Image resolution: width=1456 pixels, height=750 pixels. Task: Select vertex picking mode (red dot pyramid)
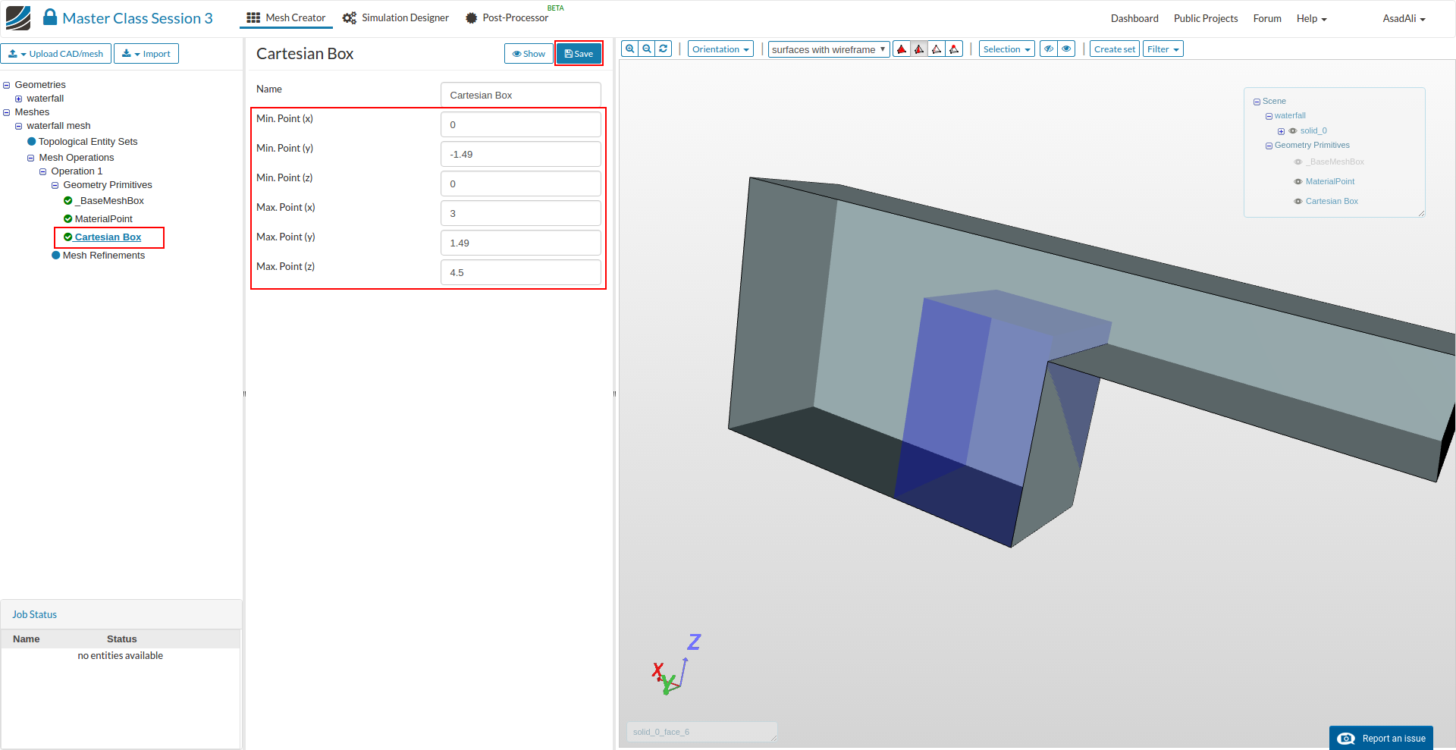click(x=954, y=49)
